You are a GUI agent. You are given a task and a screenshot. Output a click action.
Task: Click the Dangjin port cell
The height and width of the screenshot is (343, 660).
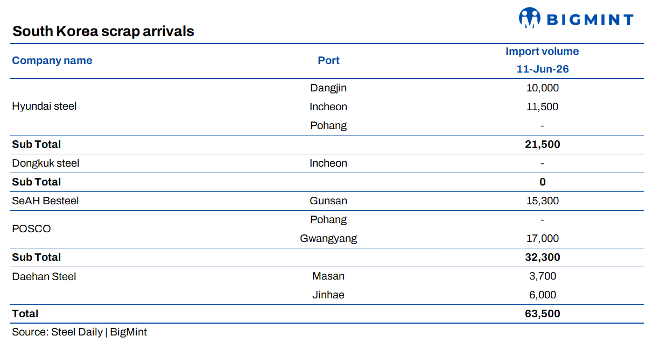[x=328, y=88]
